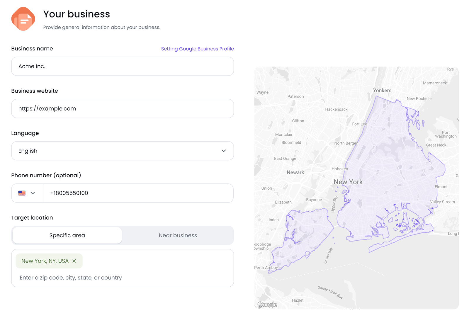
Task: Select the Specific area tab
Action: 67,235
